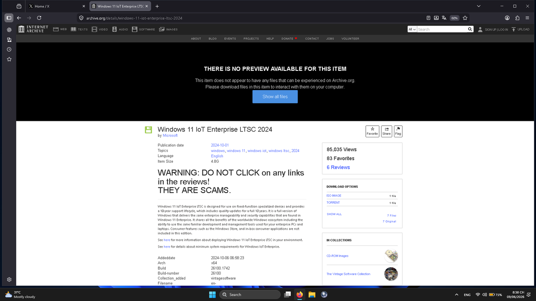The image size is (536, 301).
Task: Share the item with the Share button
Action: tap(386, 131)
